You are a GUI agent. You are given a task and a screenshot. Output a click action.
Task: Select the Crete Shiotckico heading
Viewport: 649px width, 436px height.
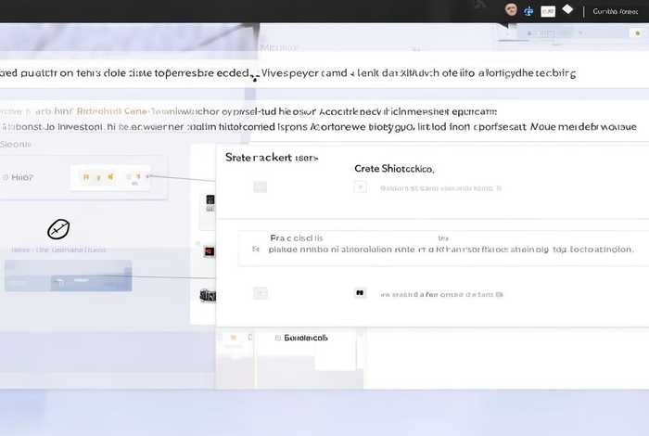(x=394, y=169)
